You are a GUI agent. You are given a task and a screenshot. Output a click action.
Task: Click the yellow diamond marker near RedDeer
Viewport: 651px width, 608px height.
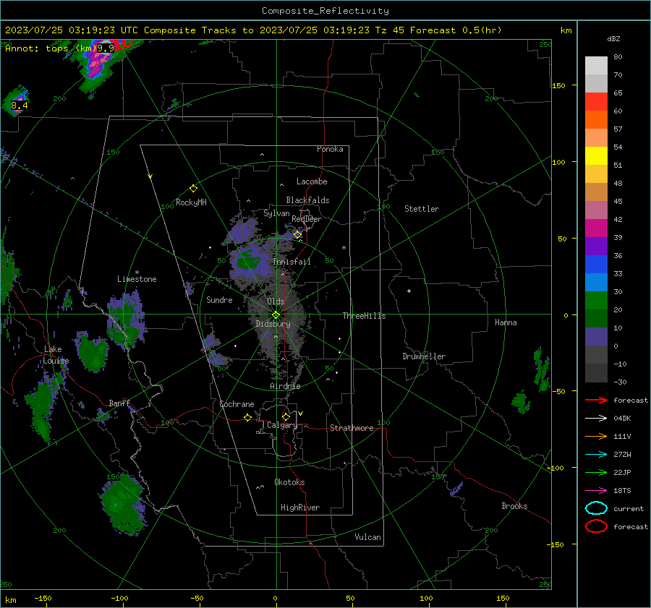click(298, 235)
